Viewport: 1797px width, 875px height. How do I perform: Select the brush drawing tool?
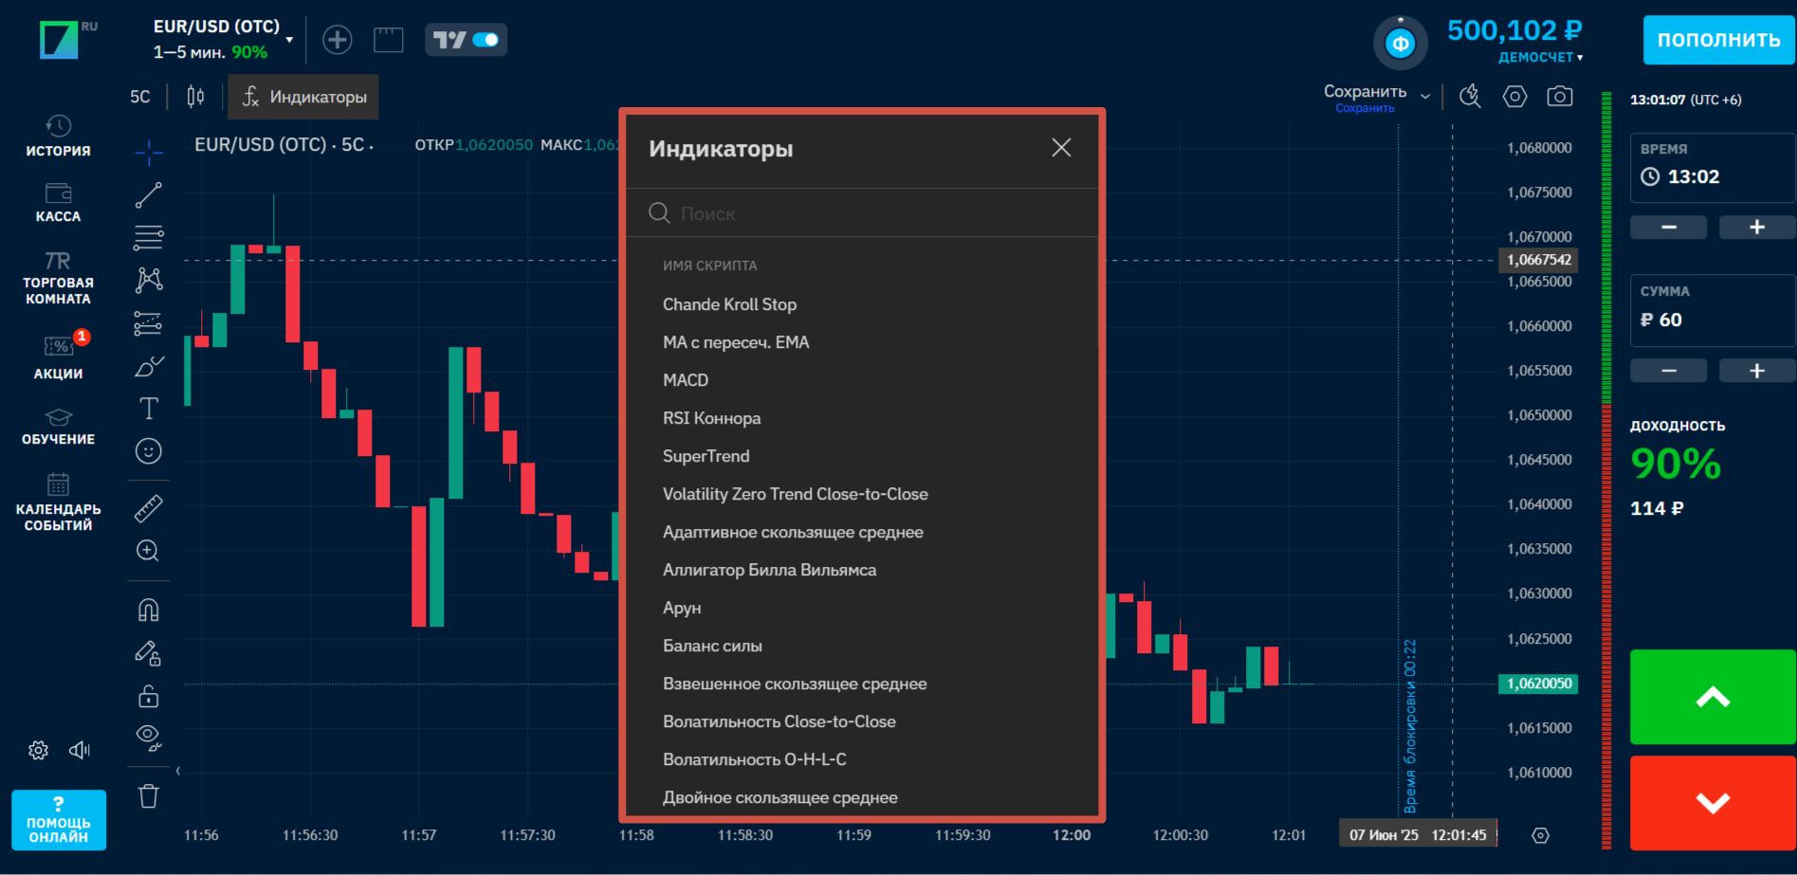tap(149, 366)
